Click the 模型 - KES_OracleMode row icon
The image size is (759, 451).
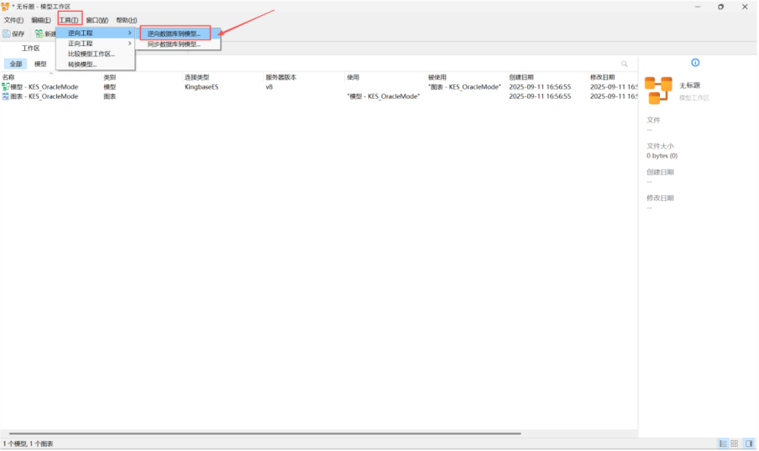6,86
